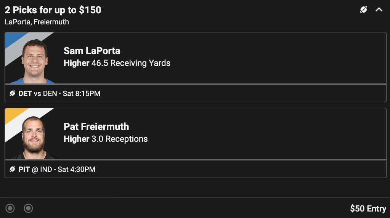390x218 pixels.
Task: Click the $50 Entry amount
Action: pyautogui.click(x=368, y=208)
